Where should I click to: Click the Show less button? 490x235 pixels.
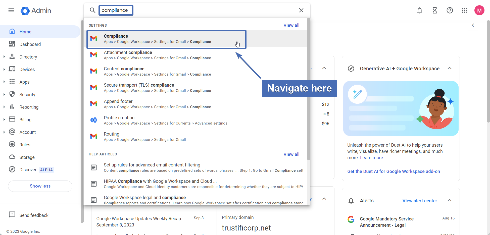40,186
